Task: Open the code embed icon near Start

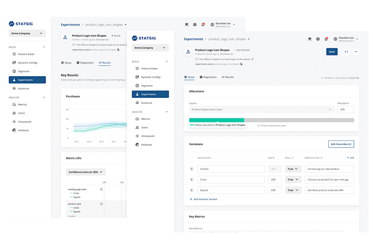Action: [x=346, y=51]
